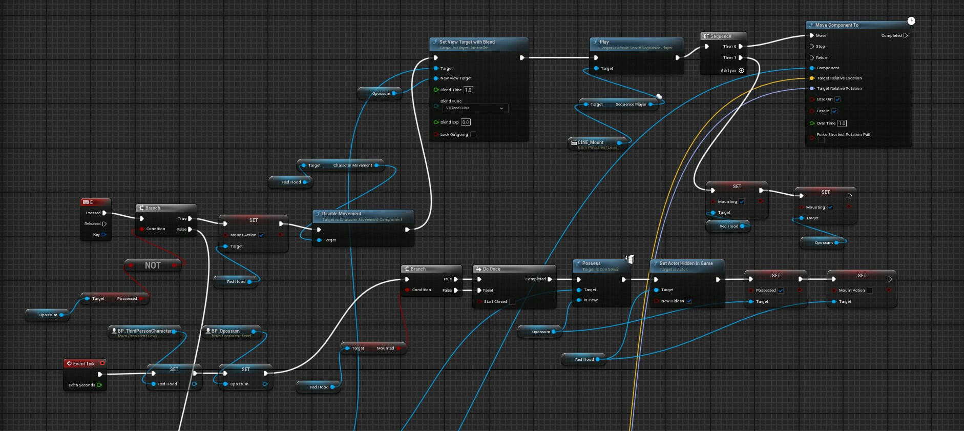
Task: Click the server authority icon on Possess node
Action: [630, 259]
